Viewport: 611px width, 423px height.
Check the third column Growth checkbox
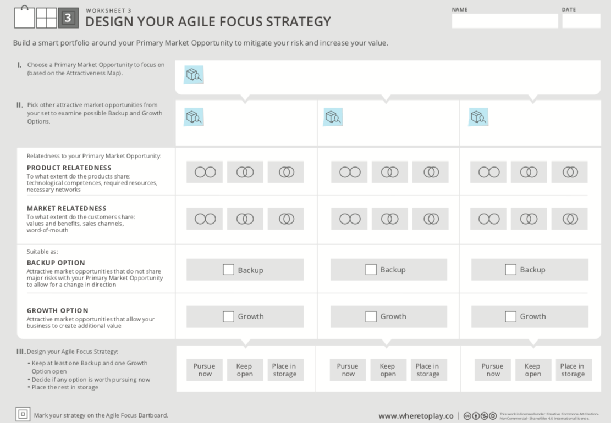(x=510, y=316)
